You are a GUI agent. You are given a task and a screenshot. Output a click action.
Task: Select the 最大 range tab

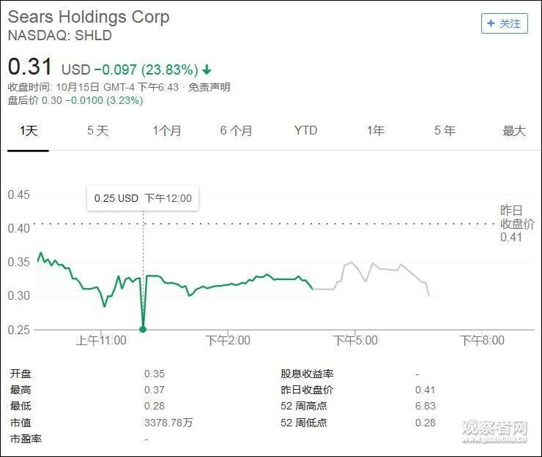click(514, 131)
